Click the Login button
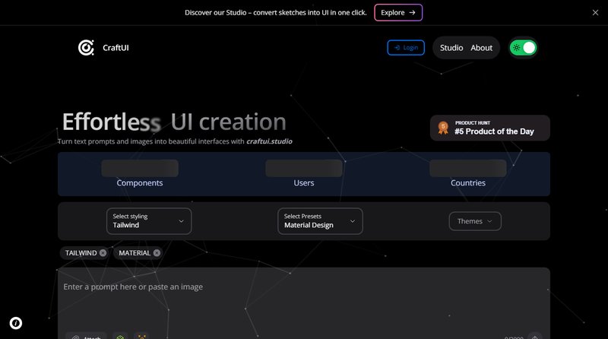Screen dimensions: 608x339 [406, 48]
